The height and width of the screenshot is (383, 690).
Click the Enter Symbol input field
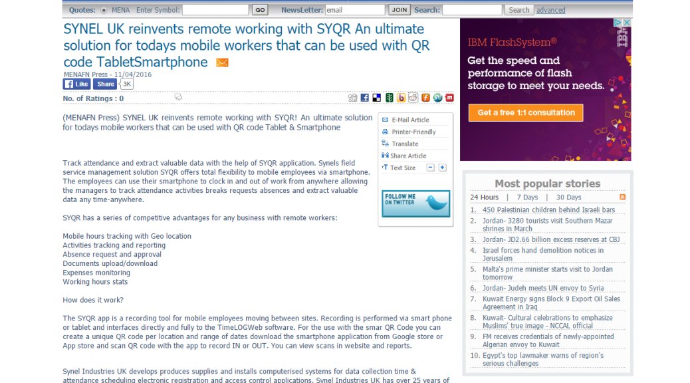click(x=215, y=10)
